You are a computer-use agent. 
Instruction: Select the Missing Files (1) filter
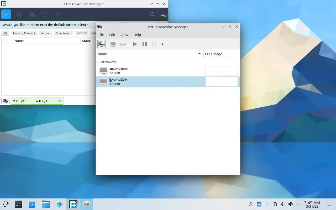tap(24, 33)
